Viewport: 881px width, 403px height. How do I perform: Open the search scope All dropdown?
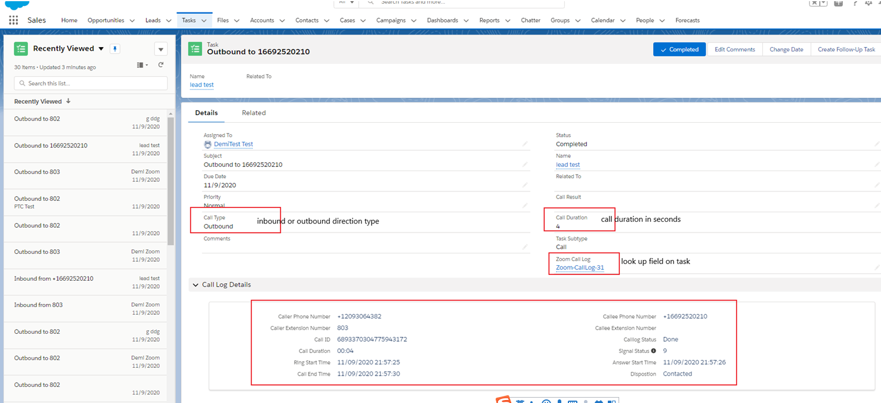click(x=347, y=3)
